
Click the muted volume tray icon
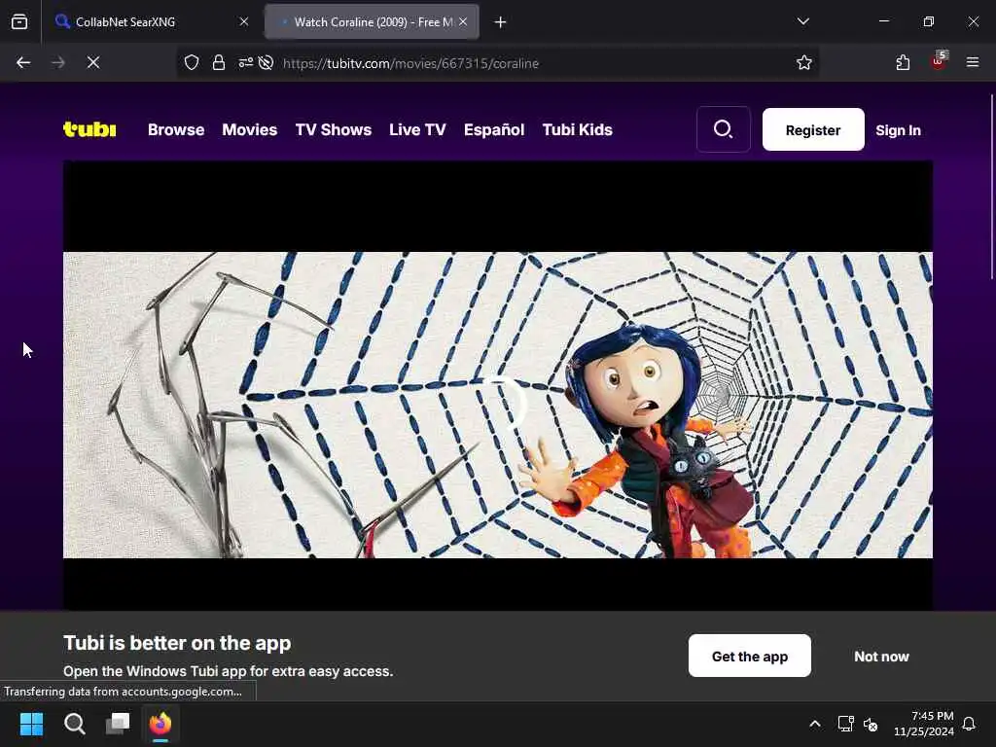(871, 724)
